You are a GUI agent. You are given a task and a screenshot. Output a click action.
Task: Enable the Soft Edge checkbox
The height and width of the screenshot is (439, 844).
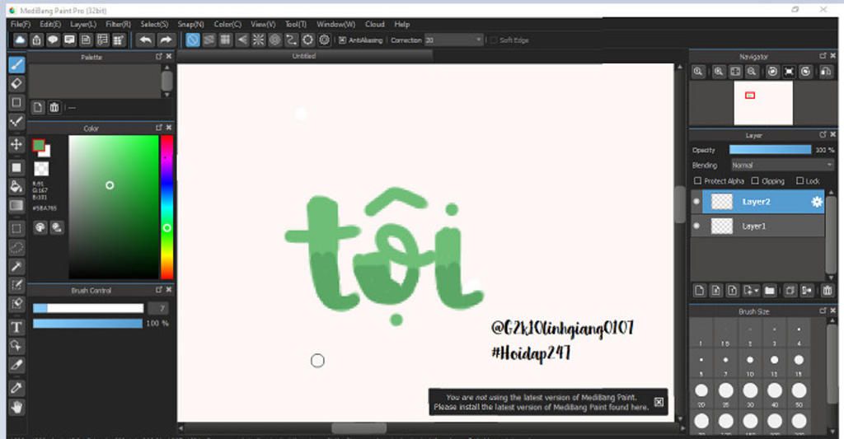pyautogui.click(x=493, y=40)
